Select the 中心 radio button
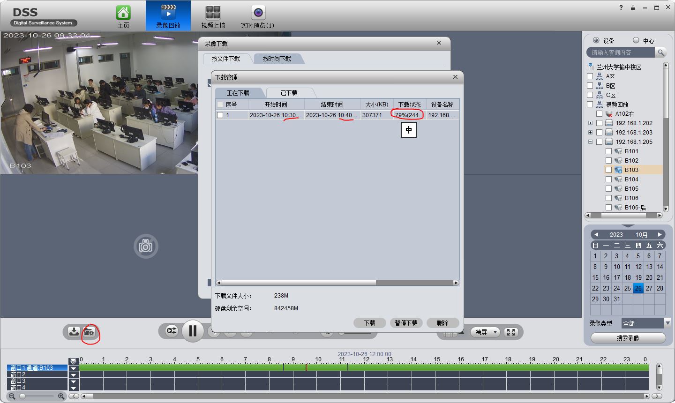This screenshot has height=403, width=675. (636, 40)
